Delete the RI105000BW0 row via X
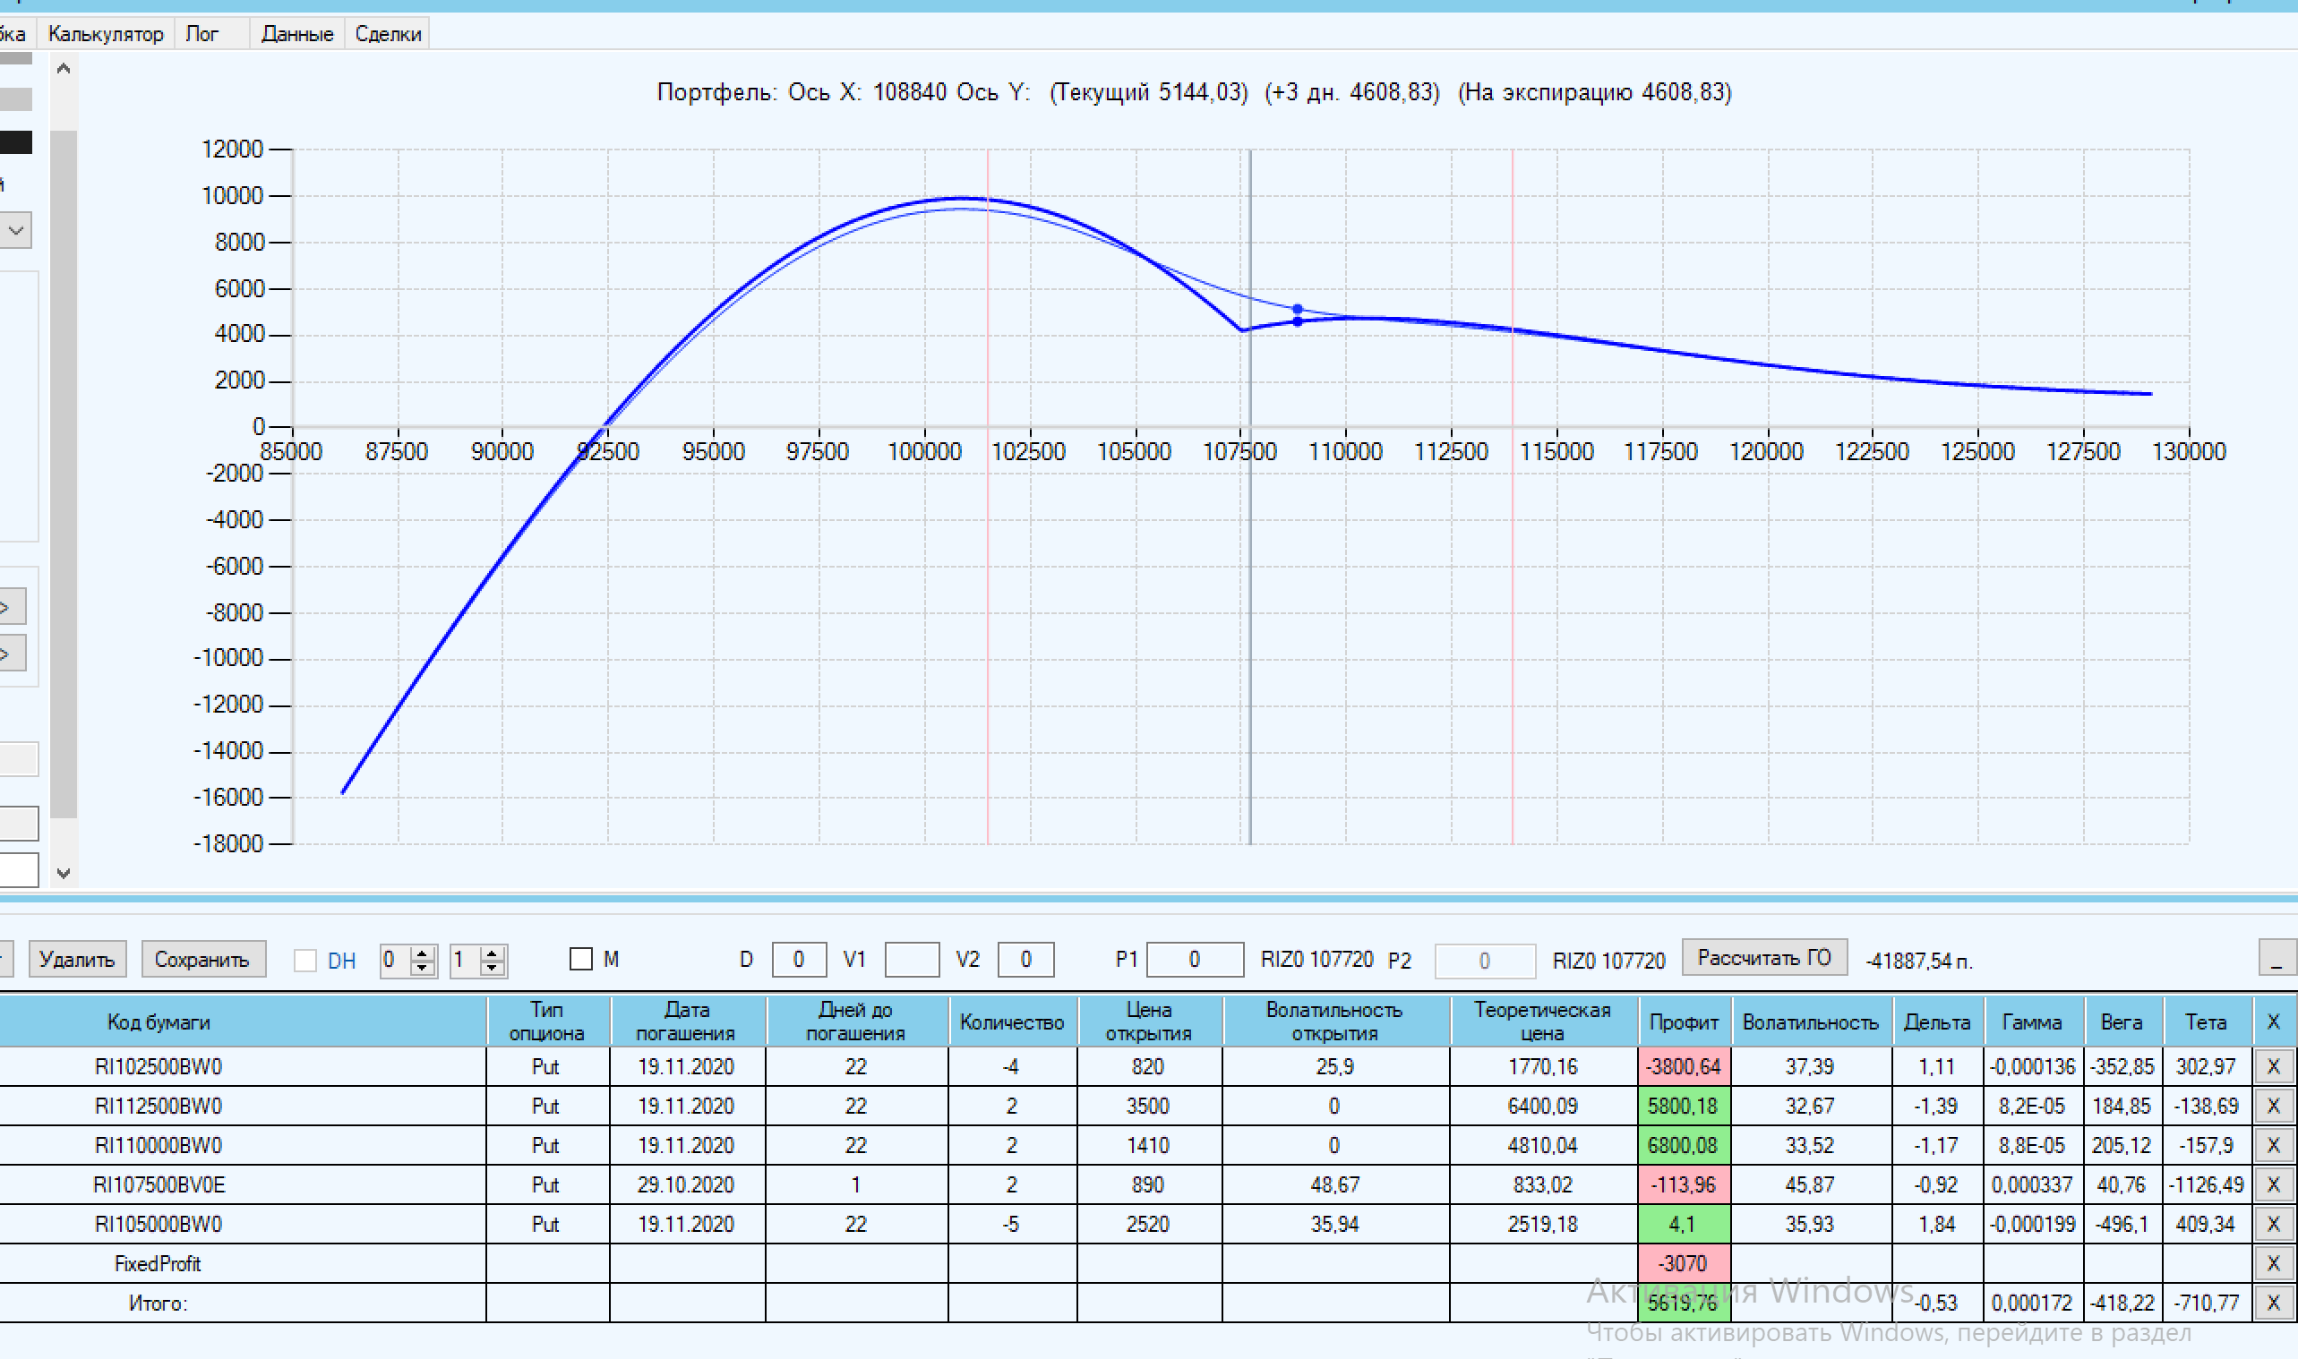Viewport: 2298px width, 1359px height. coord(2272,1225)
